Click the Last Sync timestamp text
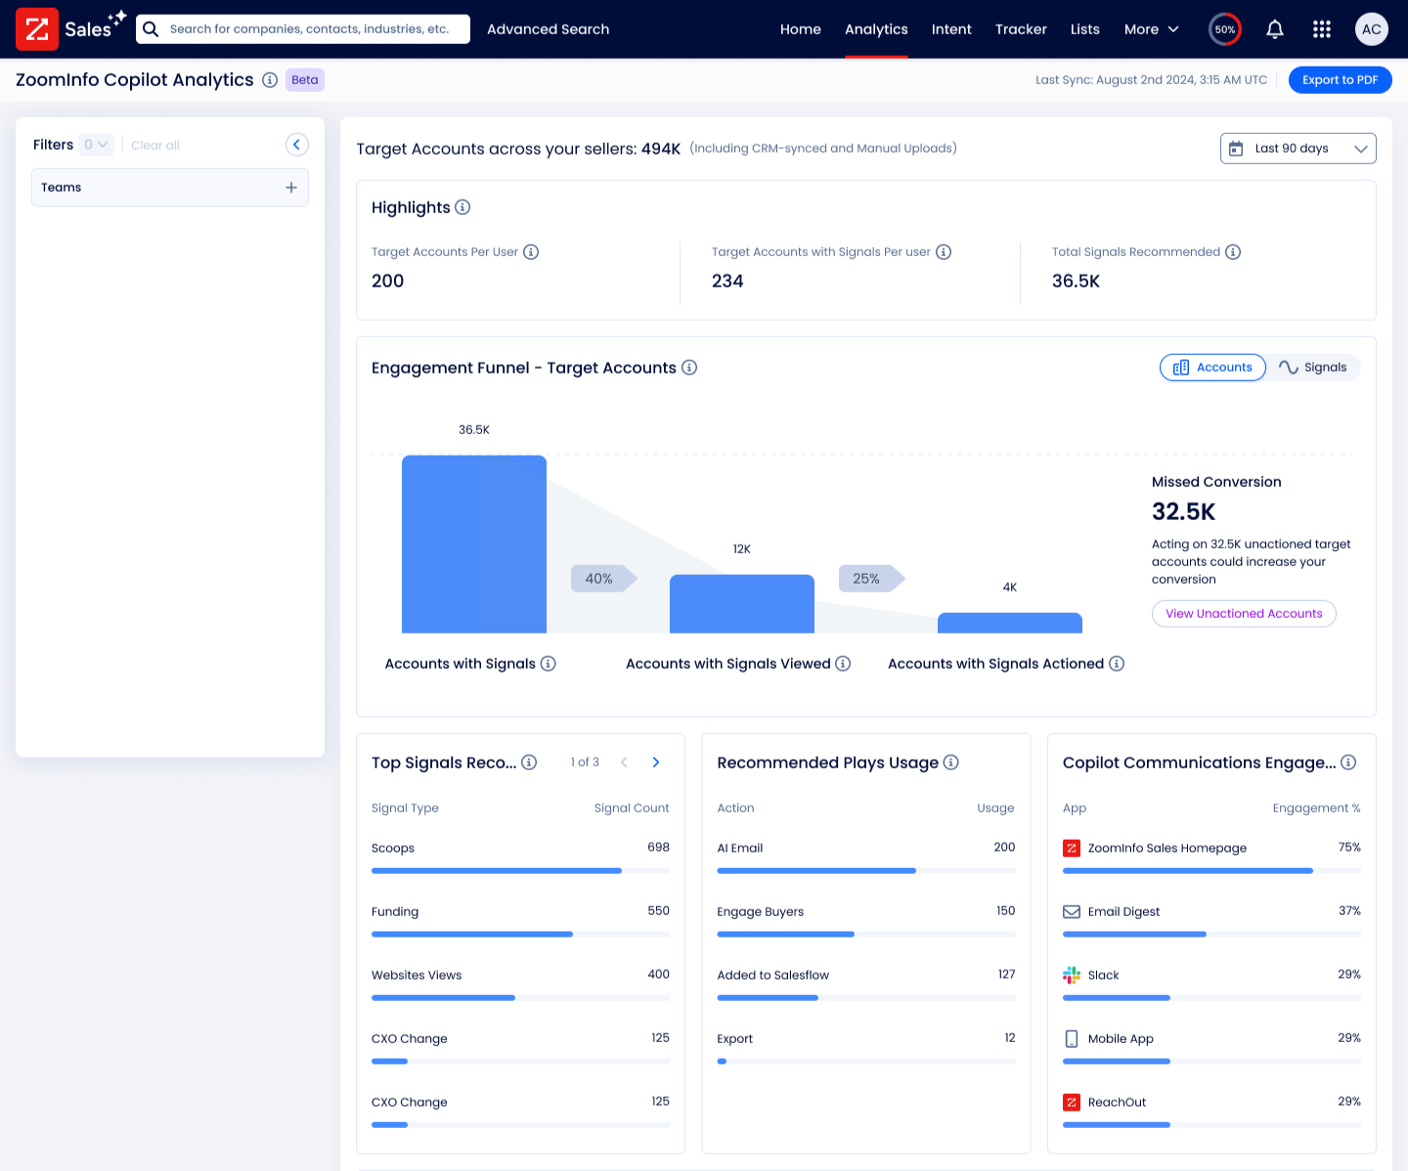The height and width of the screenshot is (1171, 1408). point(1151,80)
